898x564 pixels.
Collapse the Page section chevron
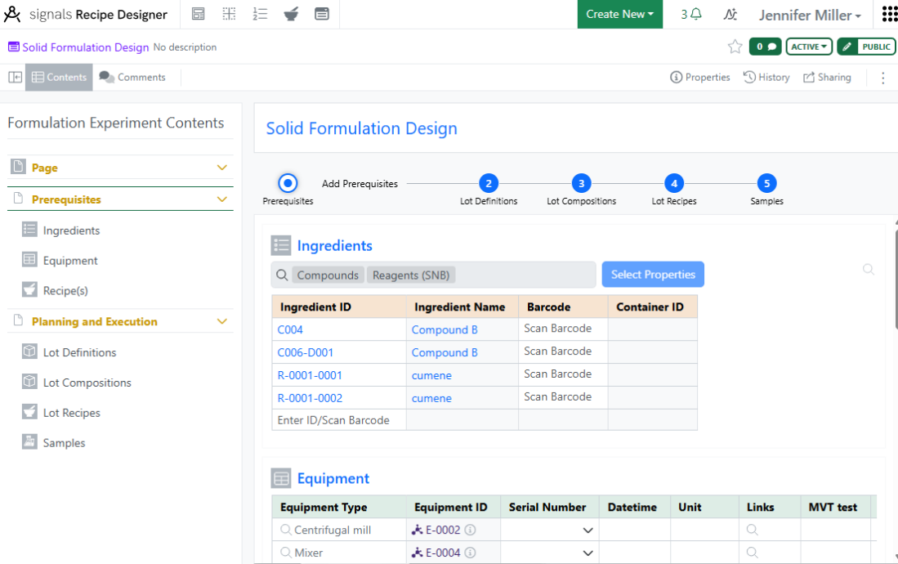222,168
